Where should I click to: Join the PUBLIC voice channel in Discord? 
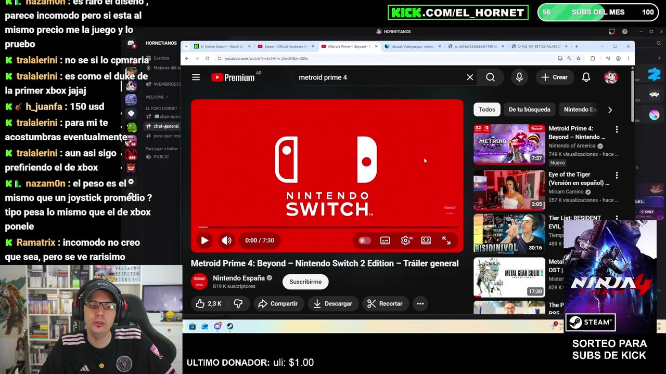pyautogui.click(x=158, y=157)
